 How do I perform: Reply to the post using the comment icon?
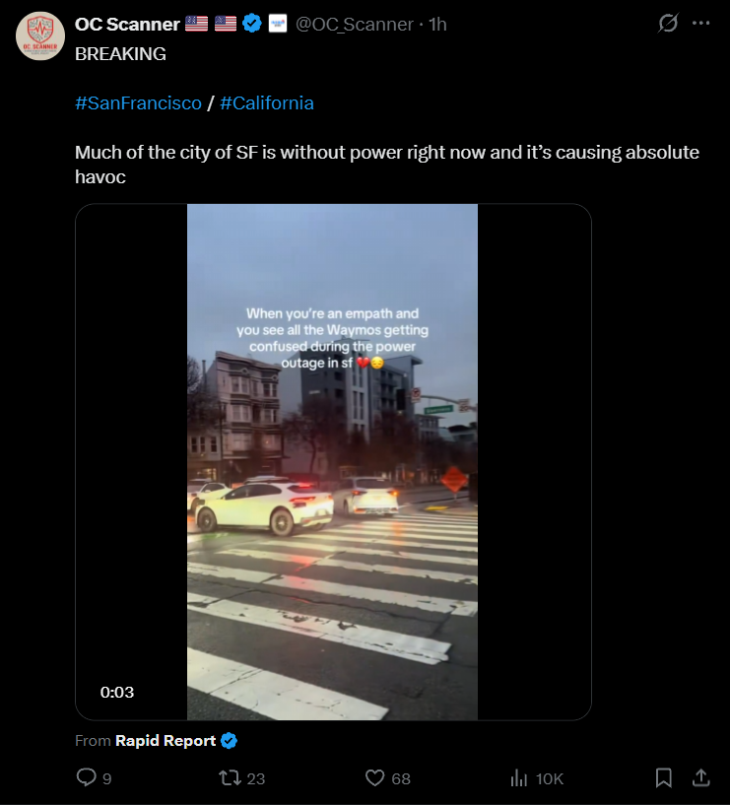[x=88, y=778]
